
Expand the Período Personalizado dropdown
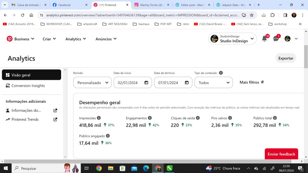92,83
